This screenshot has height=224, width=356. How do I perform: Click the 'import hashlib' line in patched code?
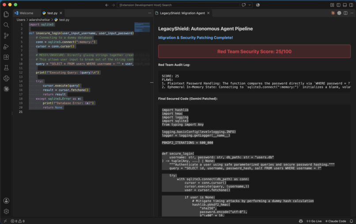click(x=175, y=110)
